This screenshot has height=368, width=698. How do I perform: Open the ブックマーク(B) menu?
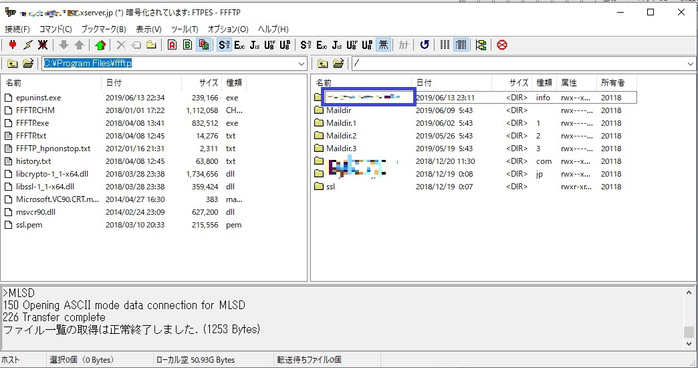coord(104,29)
